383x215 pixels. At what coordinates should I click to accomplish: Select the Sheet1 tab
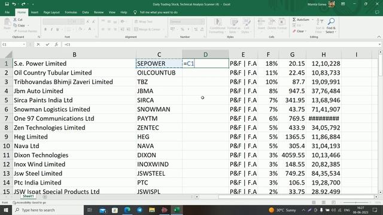28,196
